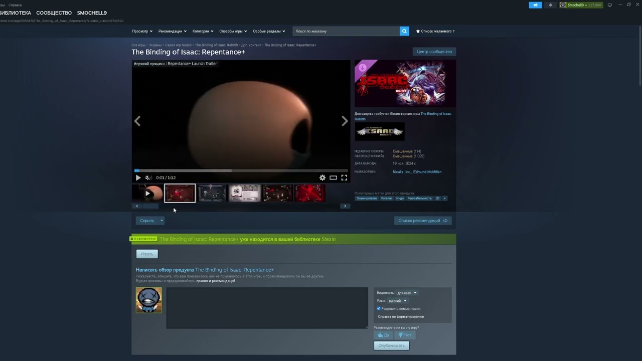Open the Справка menu in the title bar
Viewport: 642px width, 361px height.
pyautogui.click(x=15, y=5)
